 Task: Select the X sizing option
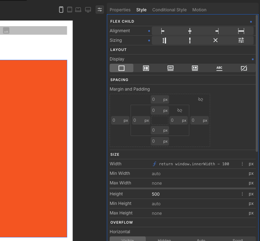click(x=215, y=40)
